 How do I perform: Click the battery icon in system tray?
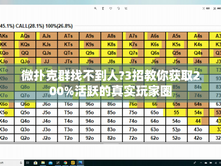click(x=211, y=163)
